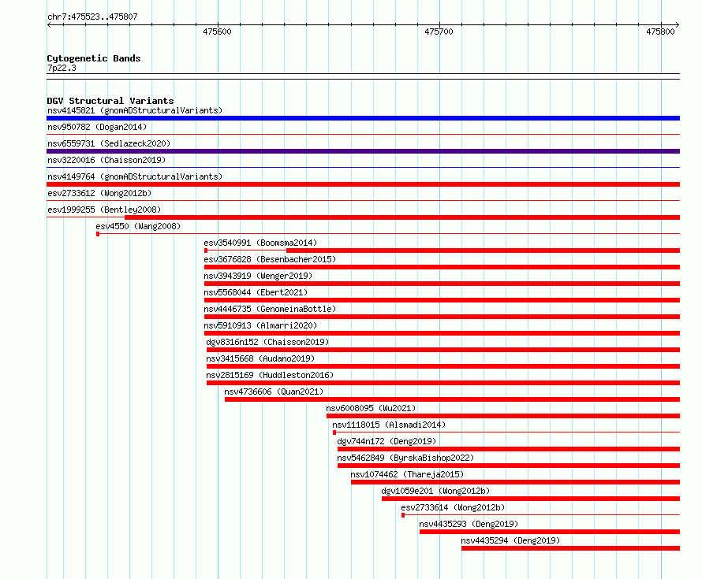Screen dimensions: 702x579
Task: Select dgv1059e201 (Wong2012b) label
Action: point(436,491)
